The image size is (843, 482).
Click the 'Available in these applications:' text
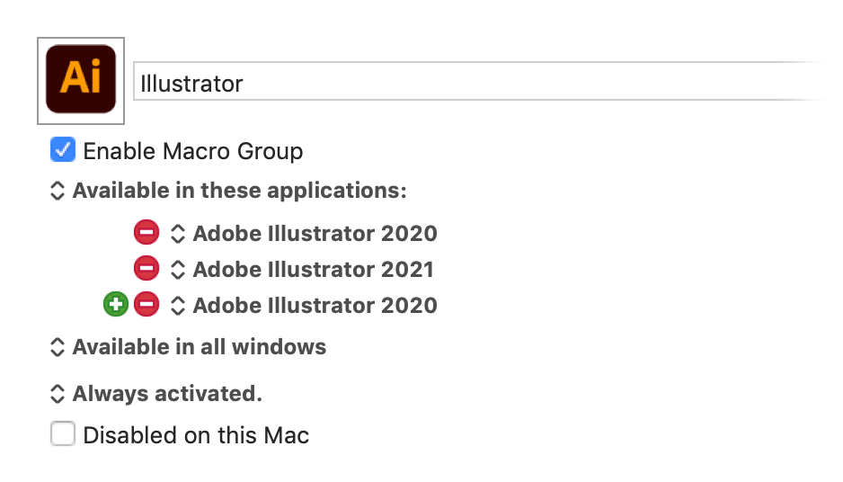tap(240, 191)
